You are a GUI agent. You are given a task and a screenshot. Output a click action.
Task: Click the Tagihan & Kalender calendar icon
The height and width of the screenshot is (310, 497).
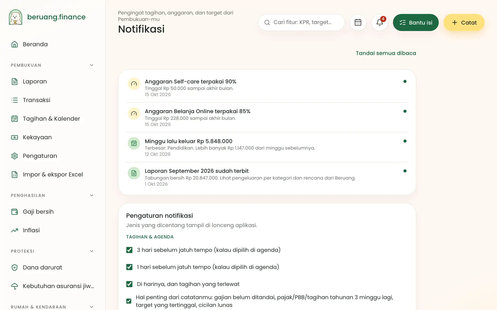point(14,119)
